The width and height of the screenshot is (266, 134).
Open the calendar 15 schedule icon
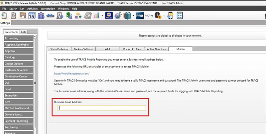pyautogui.click(x=32, y=16)
